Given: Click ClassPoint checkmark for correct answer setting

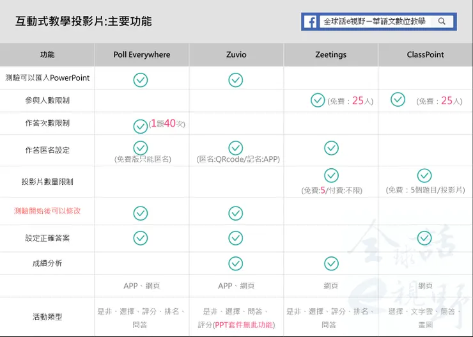Looking at the screenshot, I should (424, 238).
